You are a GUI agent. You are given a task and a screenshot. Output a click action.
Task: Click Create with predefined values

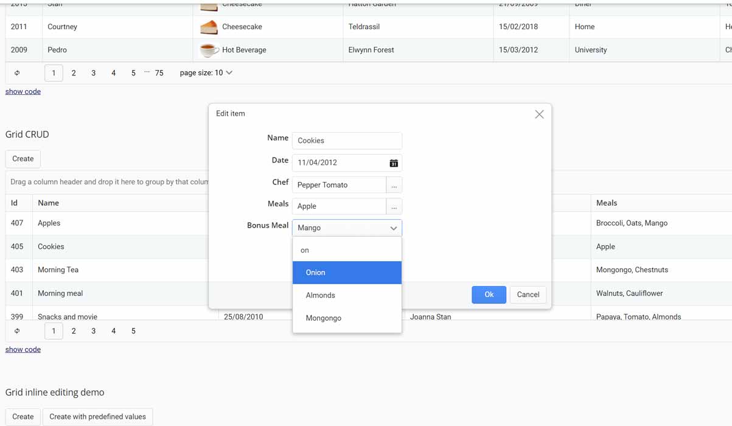coord(97,417)
